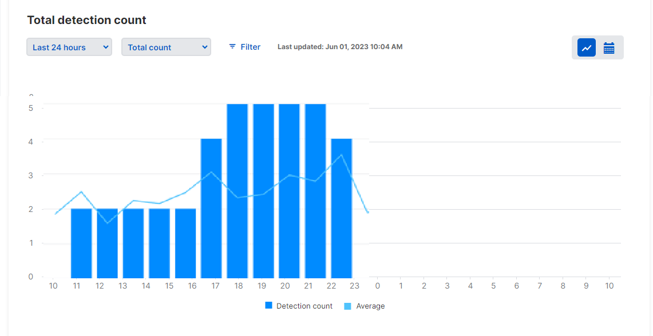Click the highest peak of the Average line
653x336 pixels.
point(342,155)
